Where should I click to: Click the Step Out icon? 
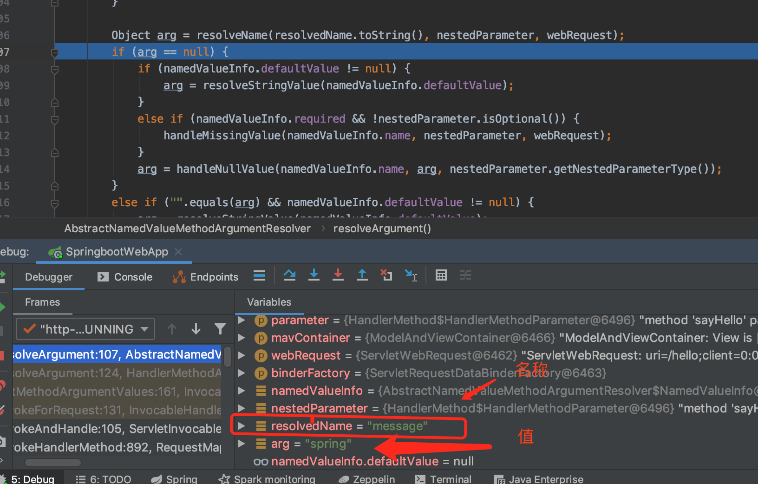362,275
